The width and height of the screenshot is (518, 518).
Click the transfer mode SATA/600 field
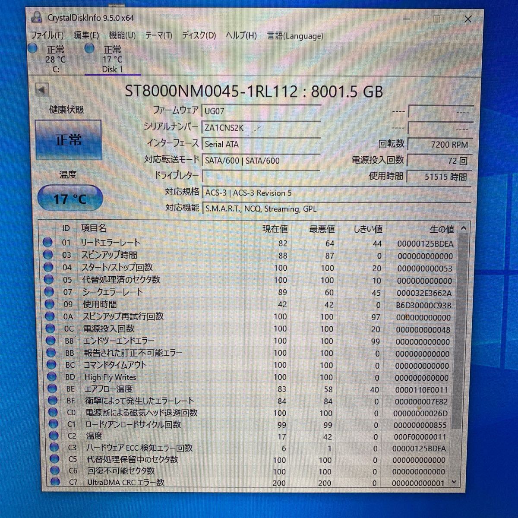(x=261, y=161)
